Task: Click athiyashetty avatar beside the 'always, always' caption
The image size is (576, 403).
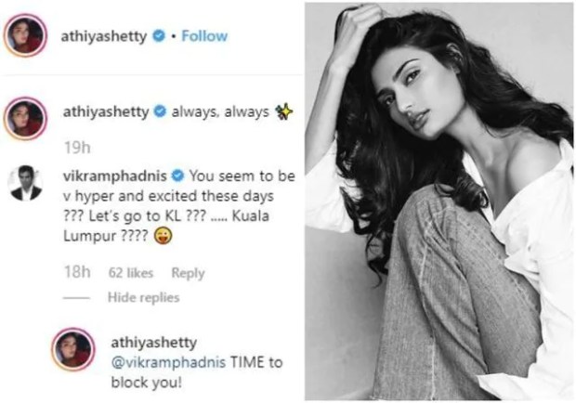Action: pos(25,119)
